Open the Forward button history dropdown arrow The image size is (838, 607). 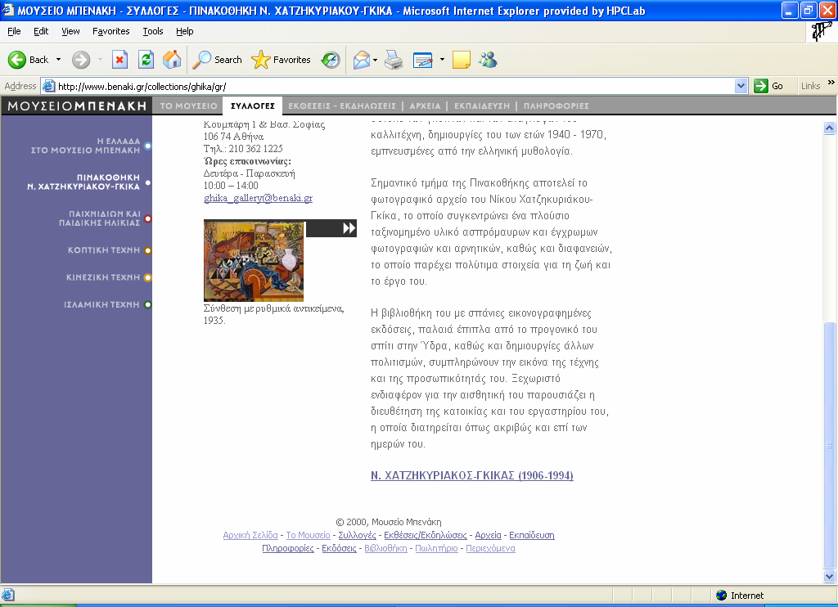100,60
